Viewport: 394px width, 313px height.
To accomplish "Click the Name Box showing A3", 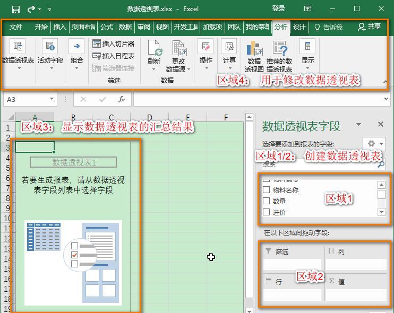I will click(26, 99).
